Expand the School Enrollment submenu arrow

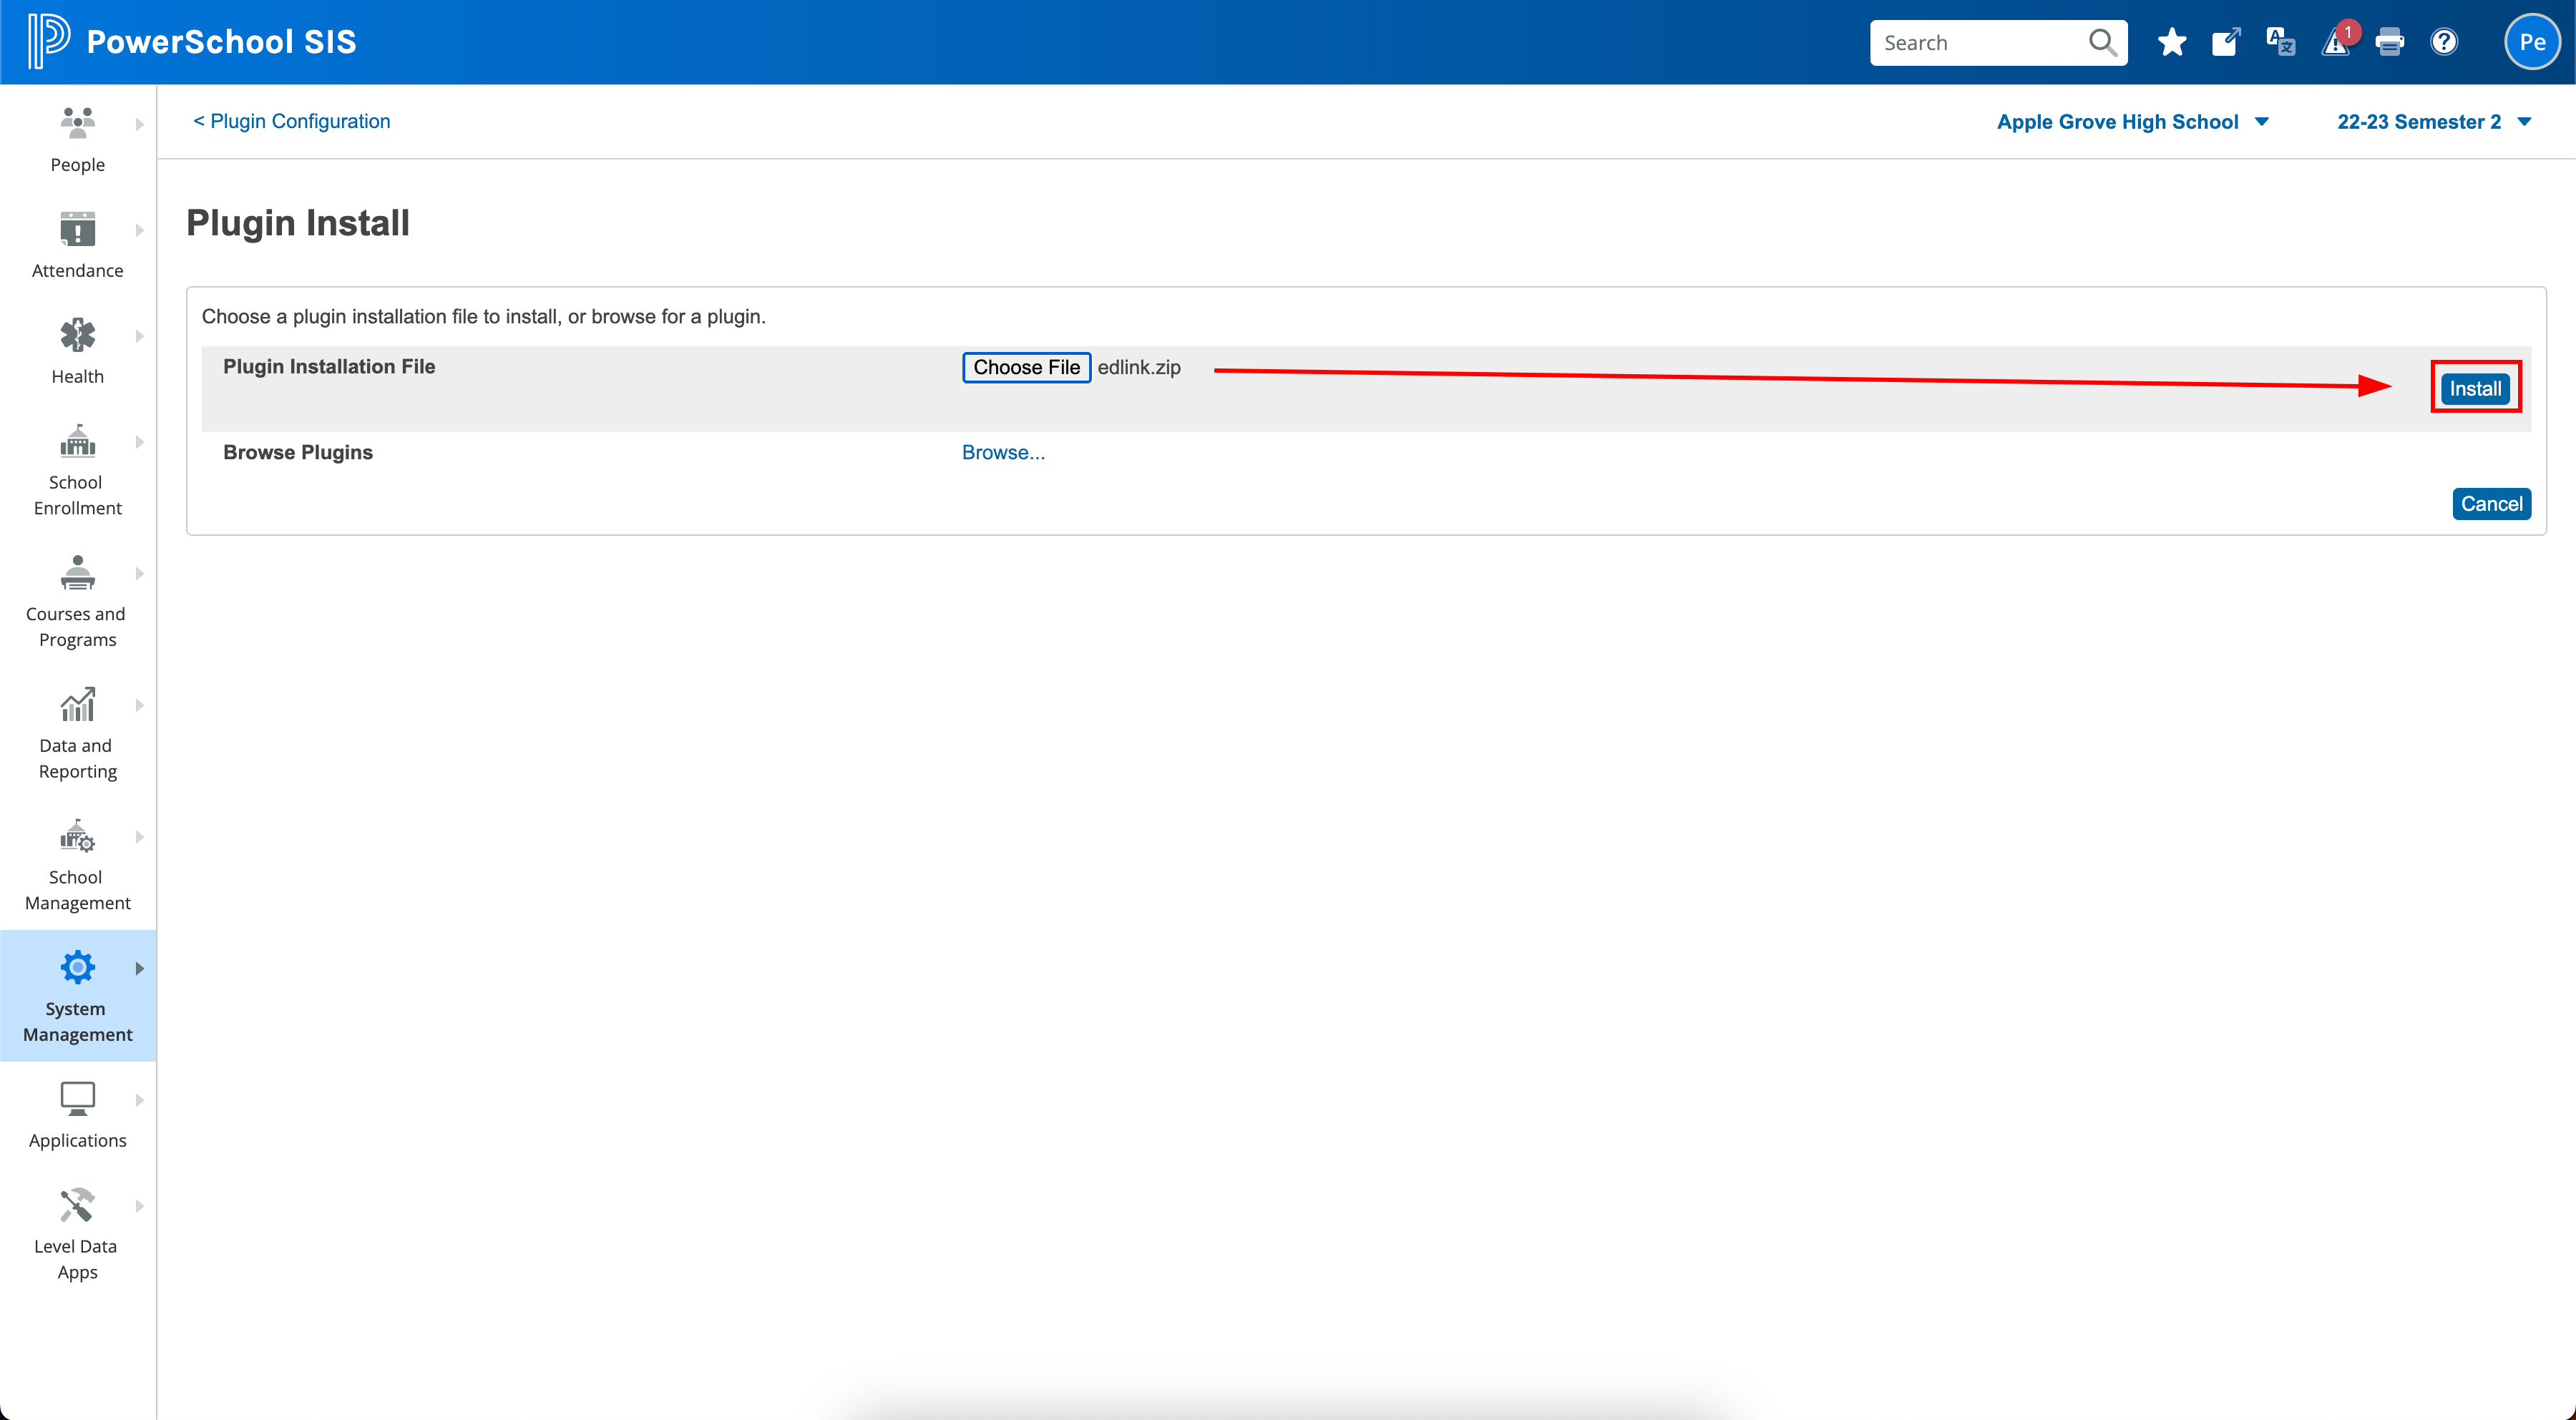[x=140, y=442]
